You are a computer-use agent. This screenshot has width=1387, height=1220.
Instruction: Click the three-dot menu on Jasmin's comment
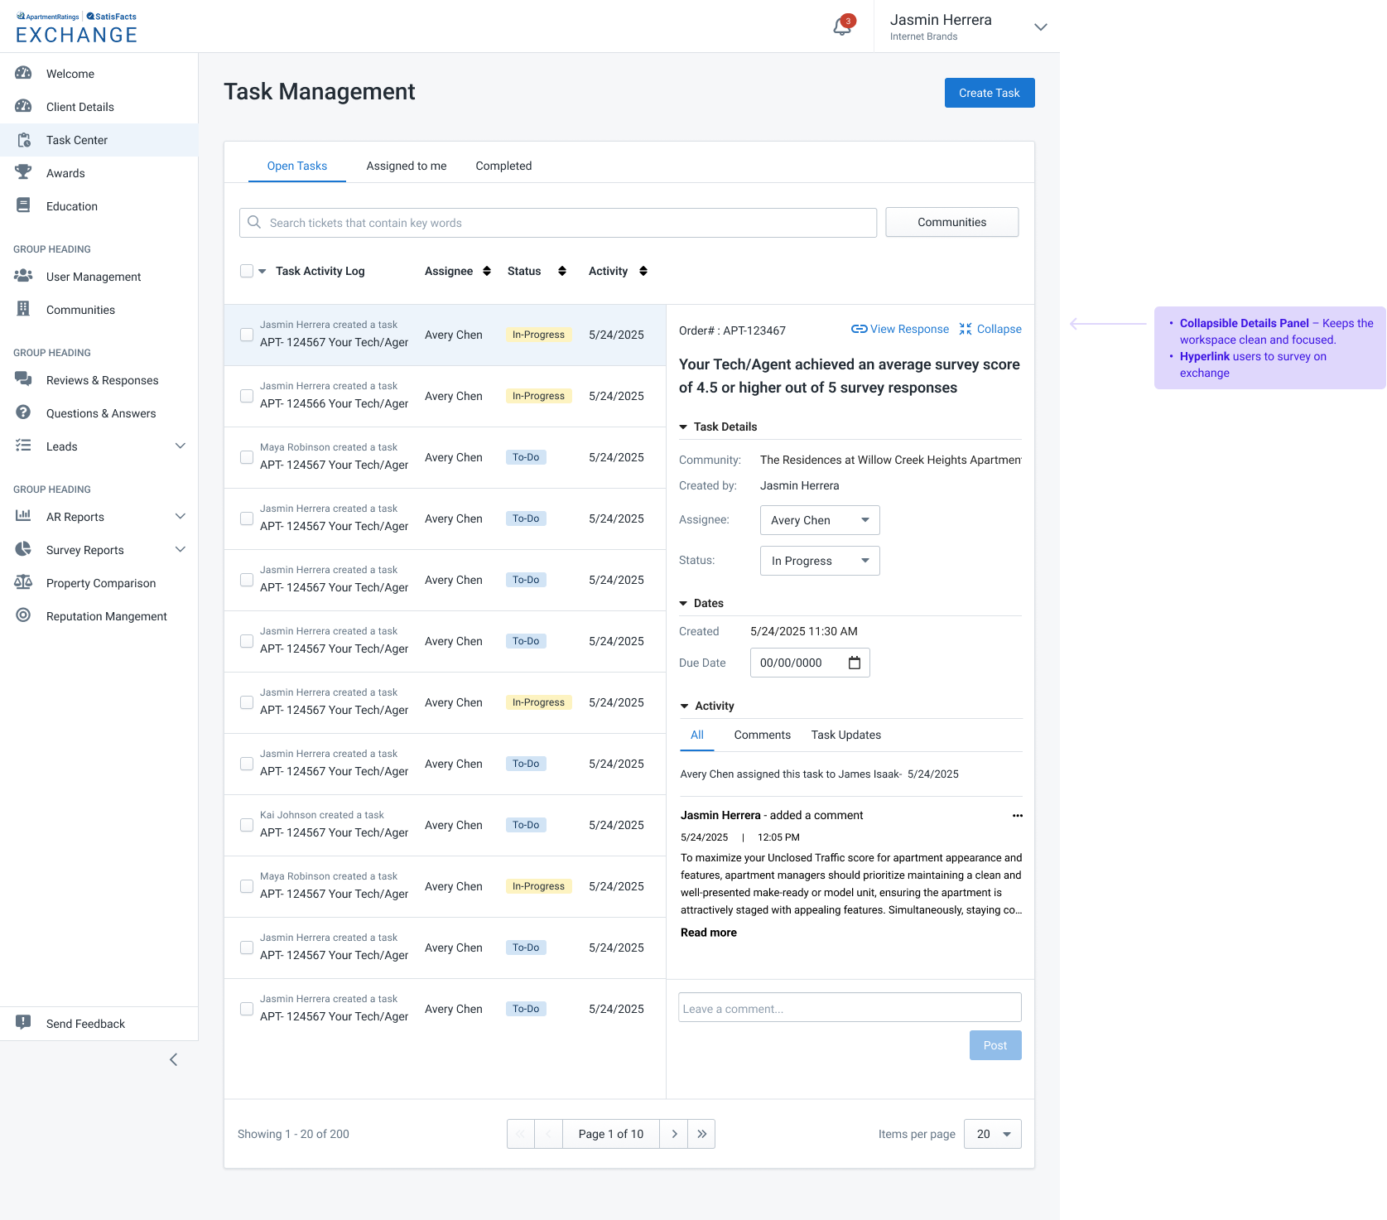pos(1017,816)
